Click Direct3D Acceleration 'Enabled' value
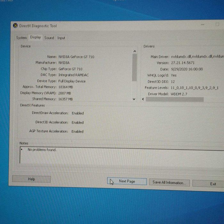 tap(77, 123)
